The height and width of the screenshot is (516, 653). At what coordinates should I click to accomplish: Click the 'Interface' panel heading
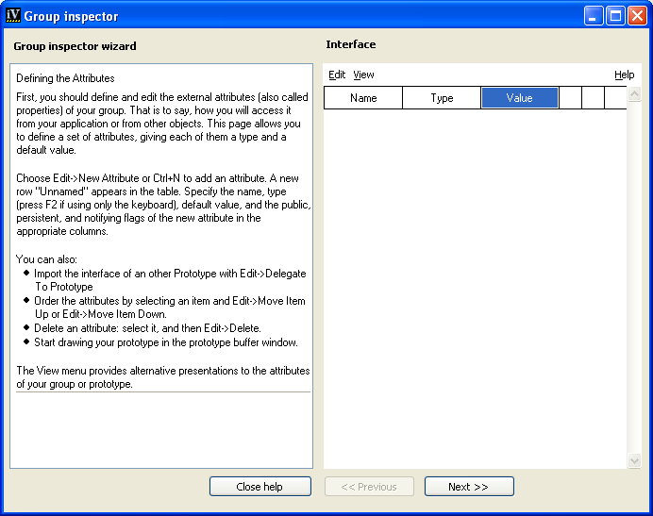coord(351,44)
